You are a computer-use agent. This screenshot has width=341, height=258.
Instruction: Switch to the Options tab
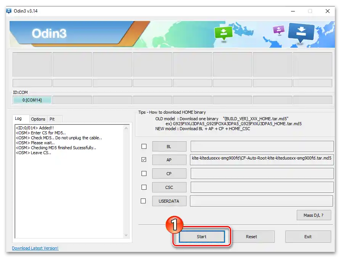[x=38, y=119]
